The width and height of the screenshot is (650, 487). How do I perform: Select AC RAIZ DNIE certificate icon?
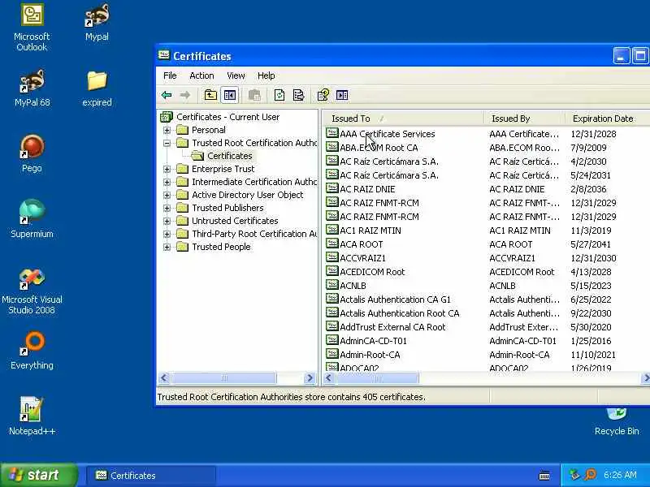tap(331, 188)
